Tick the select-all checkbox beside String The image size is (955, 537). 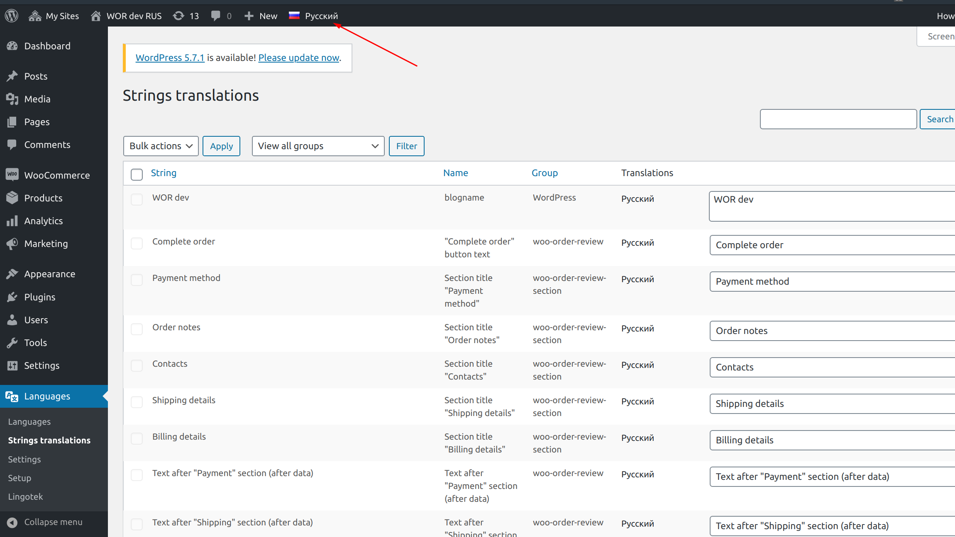(137, 174)
